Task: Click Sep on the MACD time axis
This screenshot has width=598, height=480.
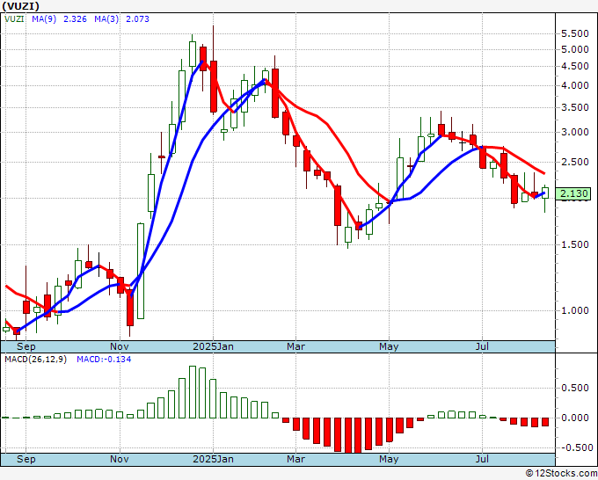Action: tap(26, 459)
